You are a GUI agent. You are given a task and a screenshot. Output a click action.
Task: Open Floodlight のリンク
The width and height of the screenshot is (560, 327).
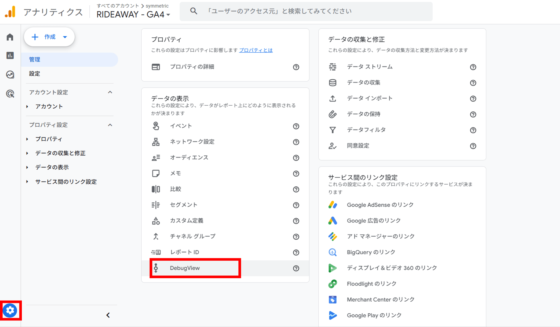402,284
